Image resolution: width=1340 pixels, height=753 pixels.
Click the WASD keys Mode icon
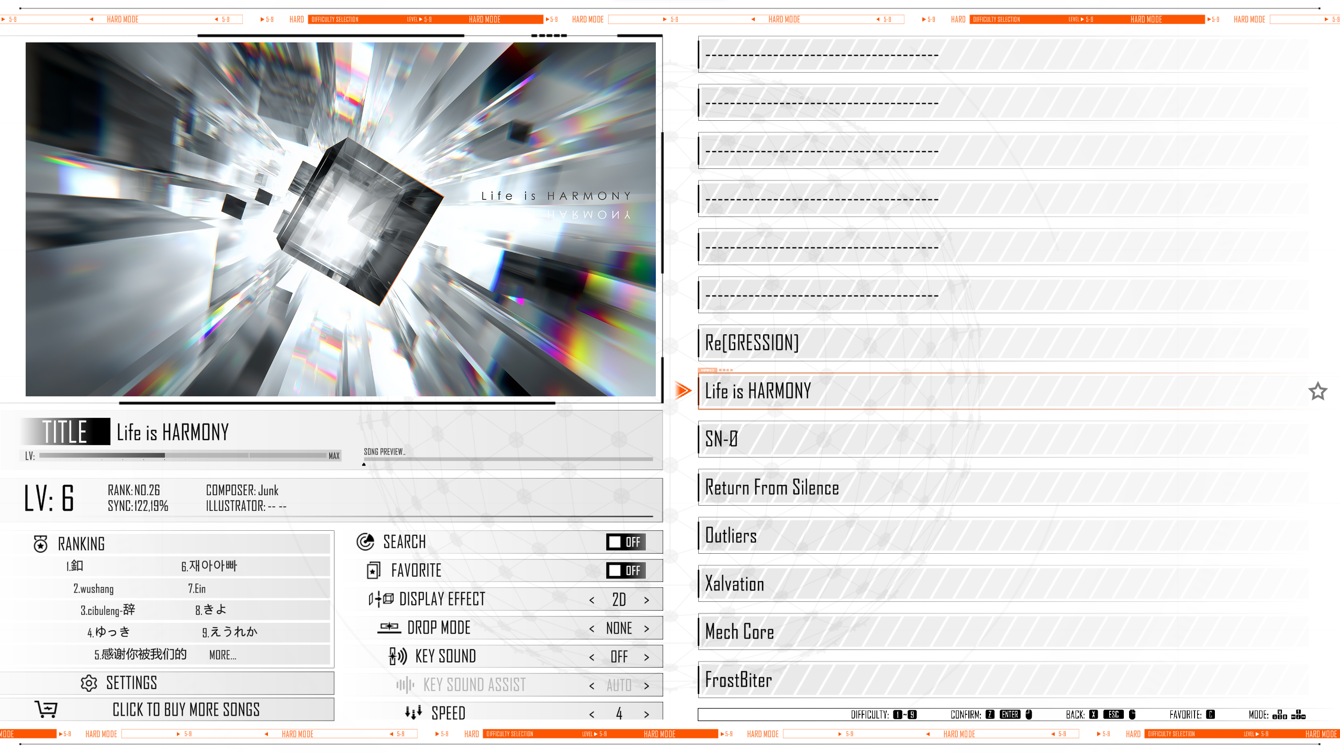coord(1280,715)
